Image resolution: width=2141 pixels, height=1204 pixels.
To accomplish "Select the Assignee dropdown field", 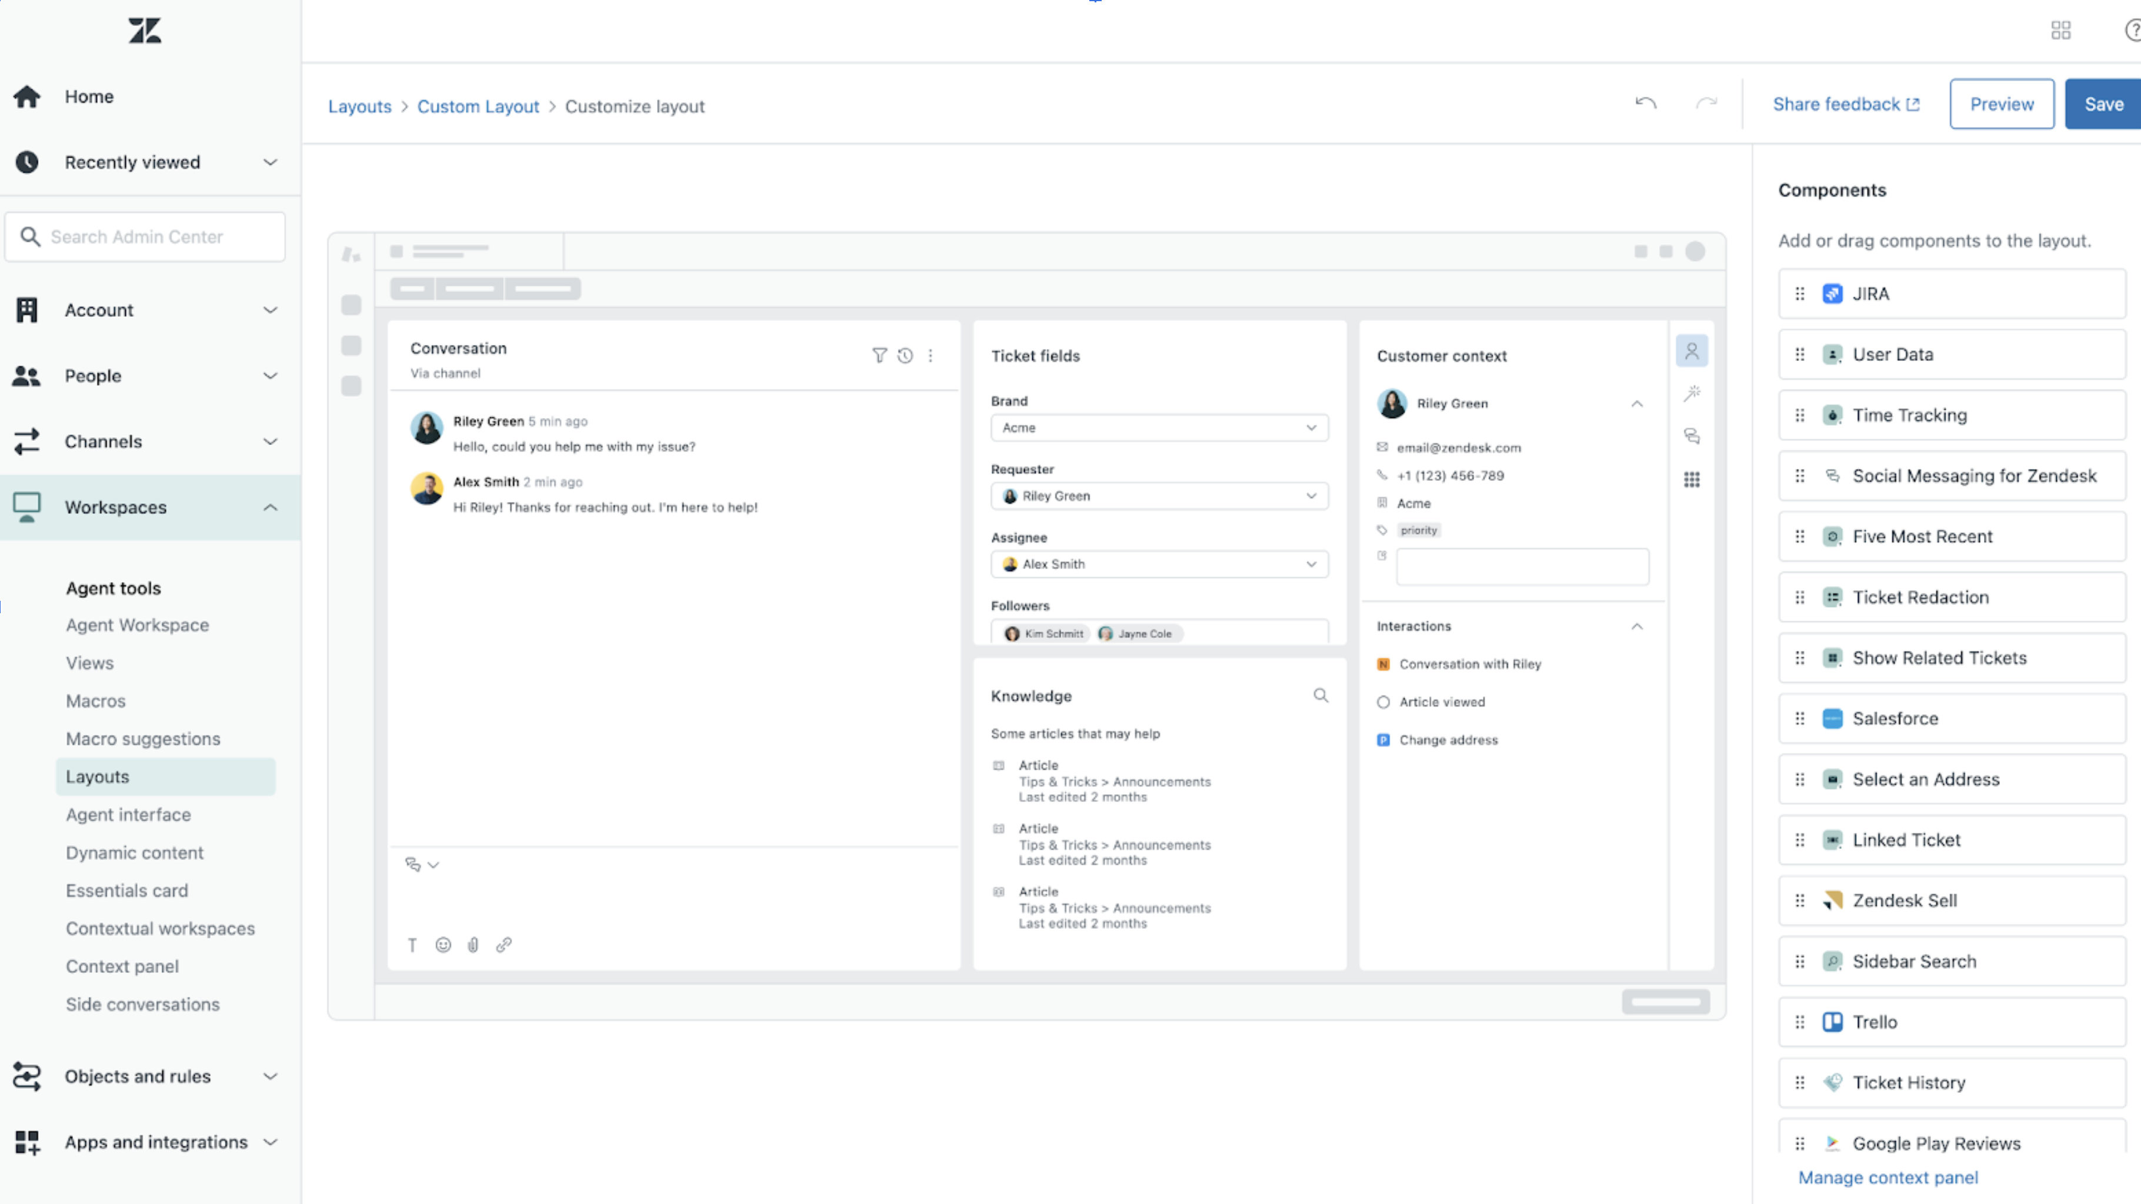I will click(x=1159, y=563).
